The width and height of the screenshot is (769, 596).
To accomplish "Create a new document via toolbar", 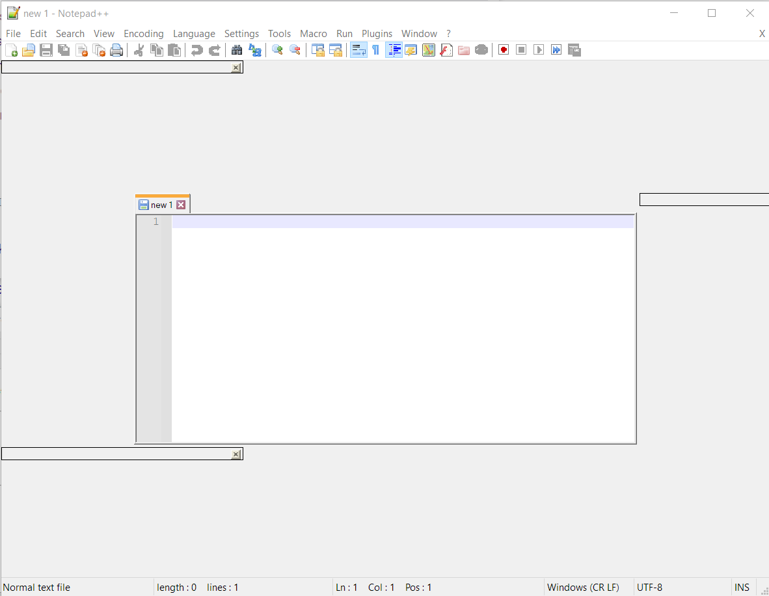I will click(11, 50).
